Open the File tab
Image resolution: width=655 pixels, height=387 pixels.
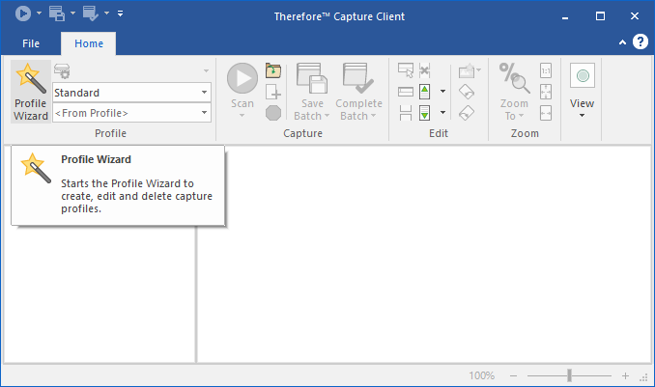[x=31, y=43]
